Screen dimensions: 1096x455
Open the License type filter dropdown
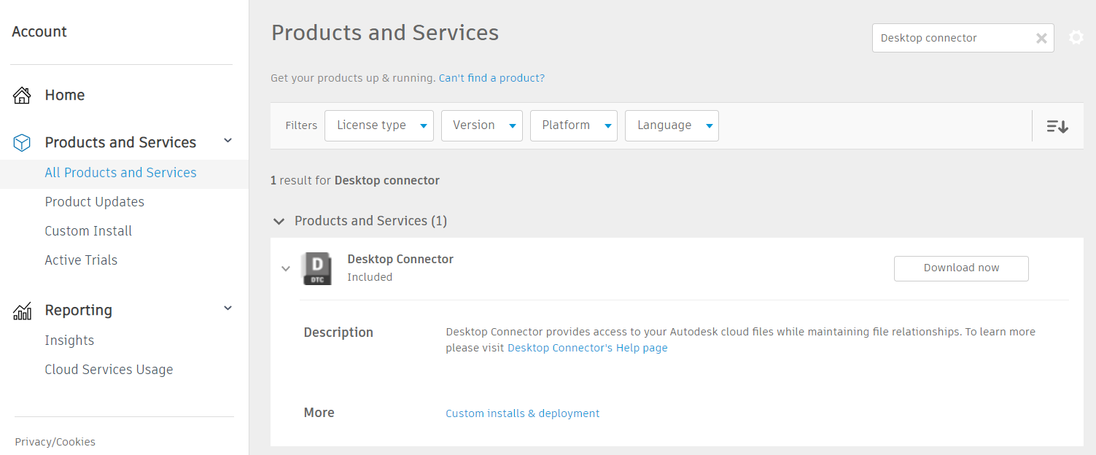[378, 125]
